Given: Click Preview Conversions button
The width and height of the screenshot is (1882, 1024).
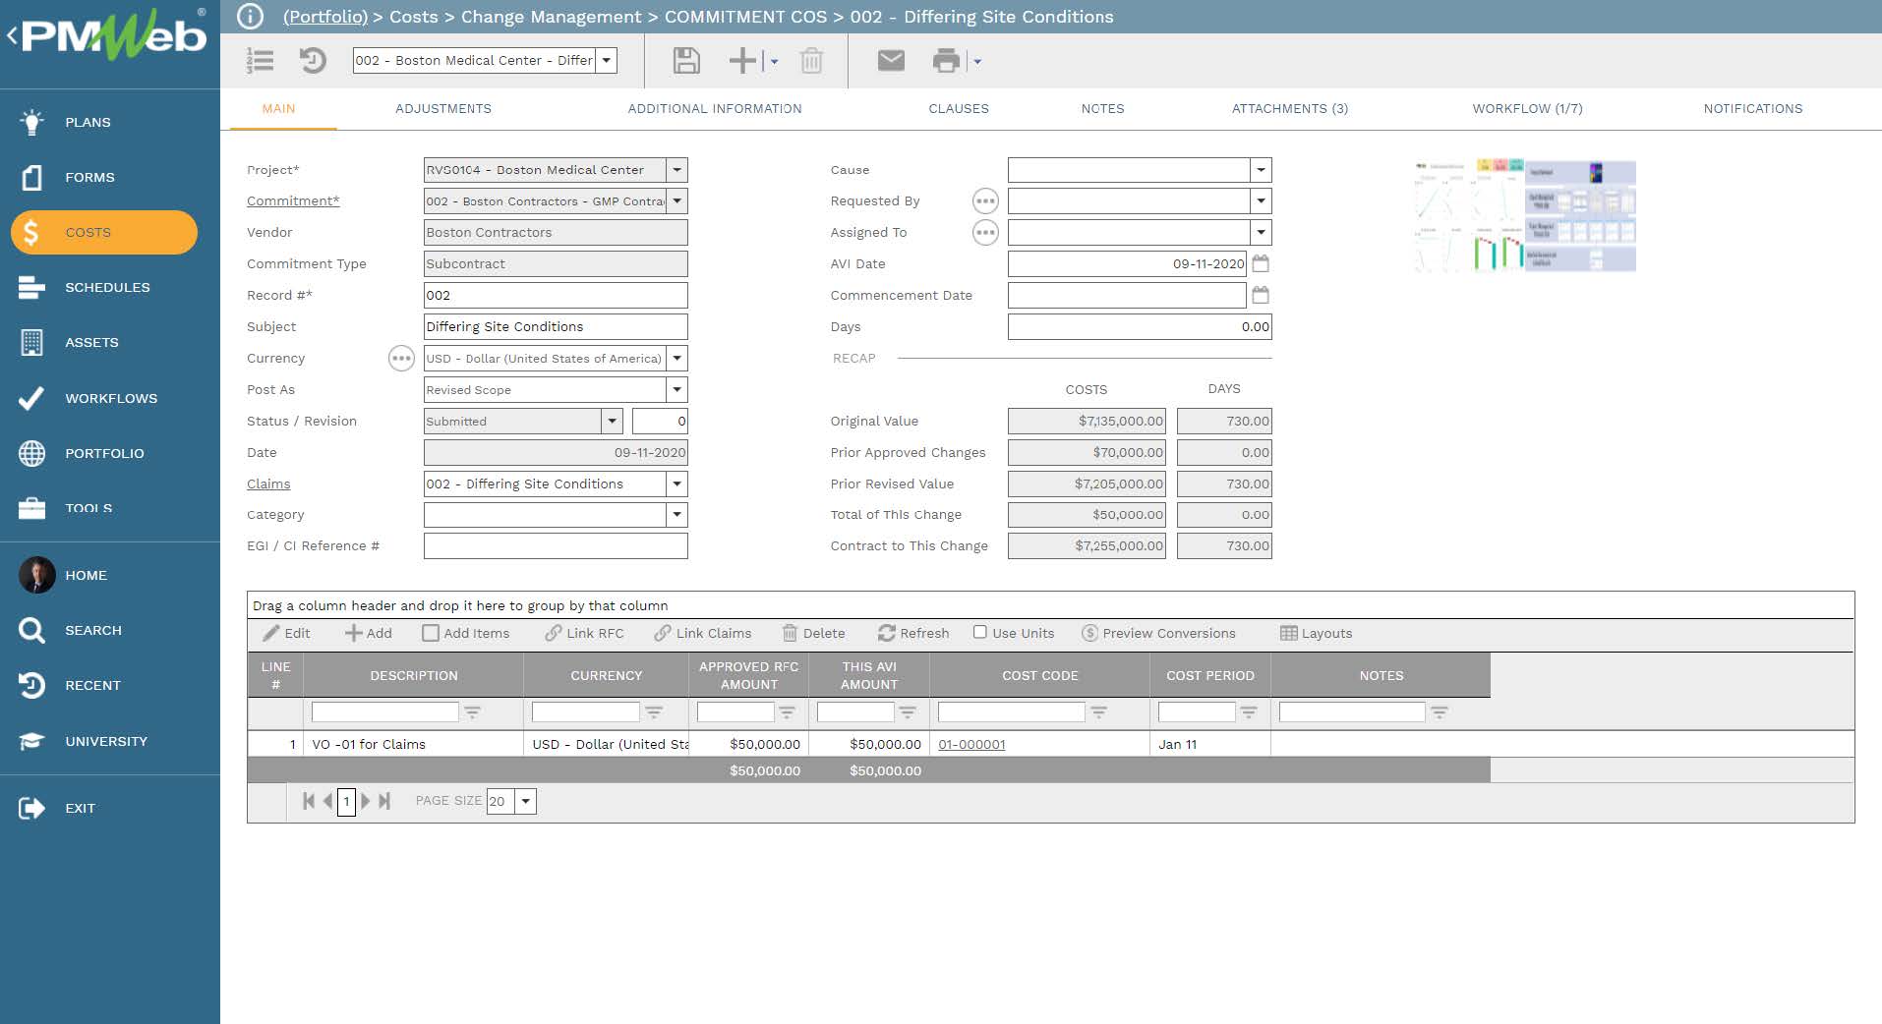Looking at the screenshot, I should pyautogui.click(x=1158, y=633).
